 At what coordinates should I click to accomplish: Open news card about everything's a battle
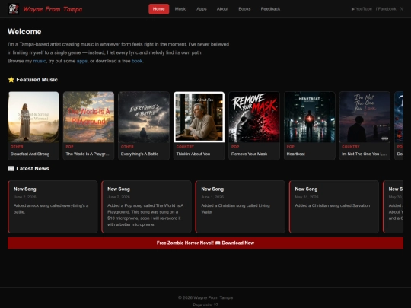pos(53,207)
